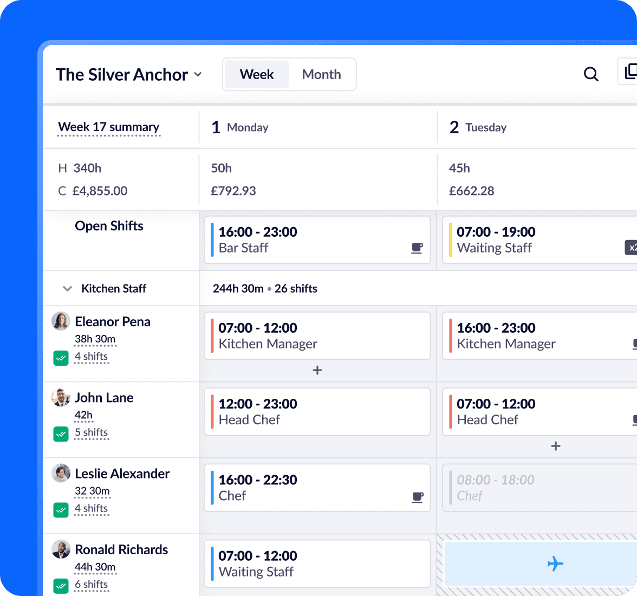Open the Week 17 summary details
The image size is (637, 596).
pyautogui.click(x=109, y=127)
